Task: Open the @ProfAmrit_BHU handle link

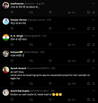Action: click(39, 91)
